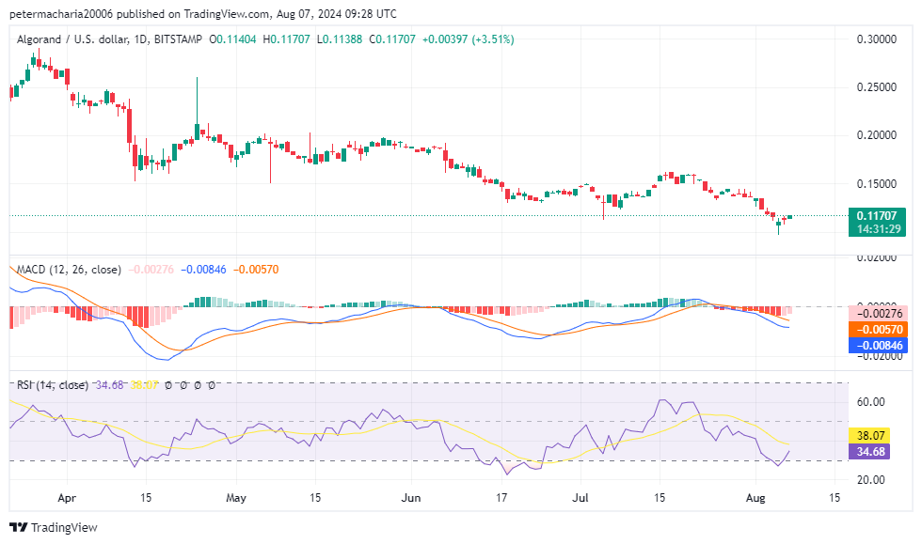Click the first crossed-zero icon in the RSI legend
Screen dimensions: 922x544
167,383
